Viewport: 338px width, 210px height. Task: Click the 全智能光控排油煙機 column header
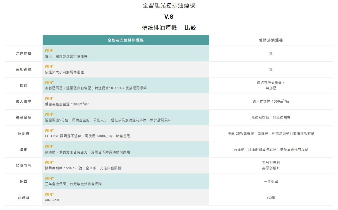(126, 40)
